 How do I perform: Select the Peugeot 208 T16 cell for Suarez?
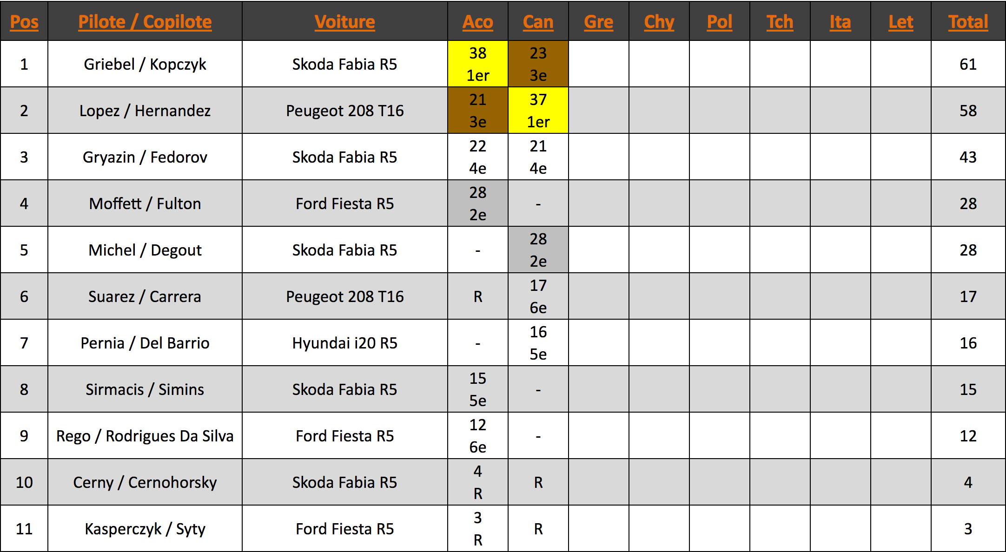coord(344,296)
